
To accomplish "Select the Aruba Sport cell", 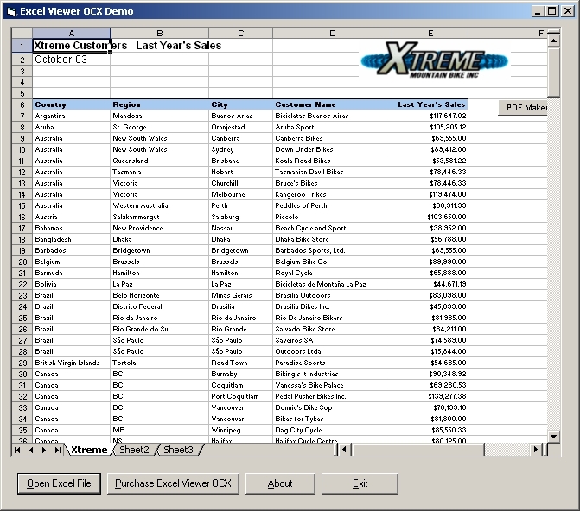I will tap(332, 127).
